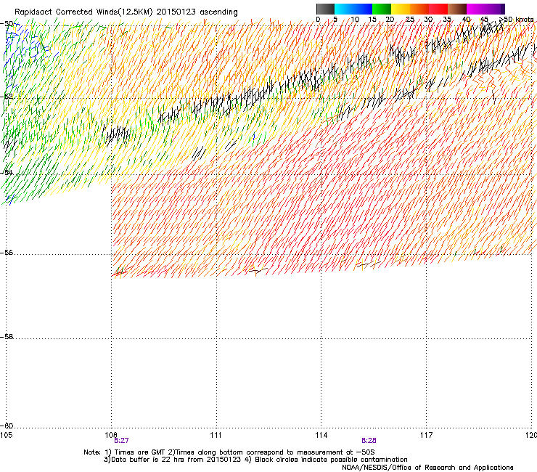Viewport: 537px width, 472px height.
Task: Click the NOAA/NESDIS credit line
Action: pos(427,468)
